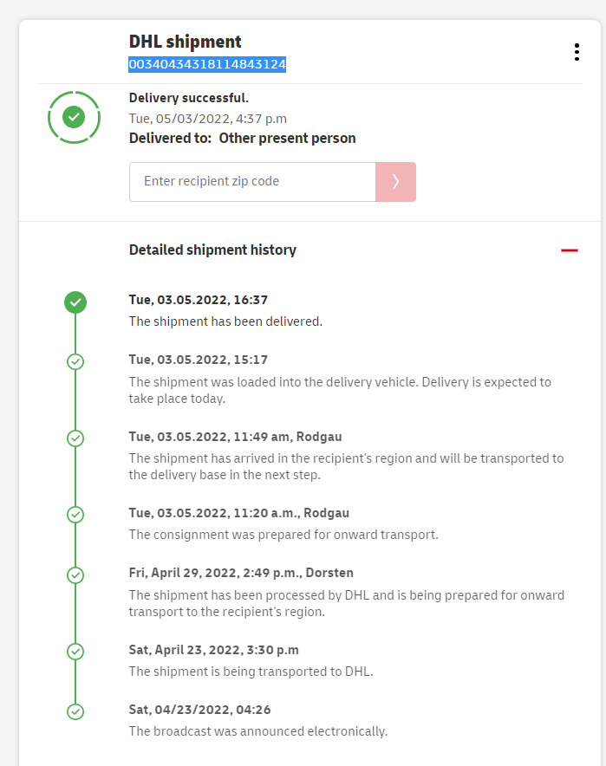
Task: Open the three-dot shipment options menu
Action: (577, 52)
